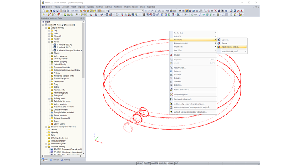Click the red X icon beside Smazat
The image size is (301, 165).
click(171, 55)
